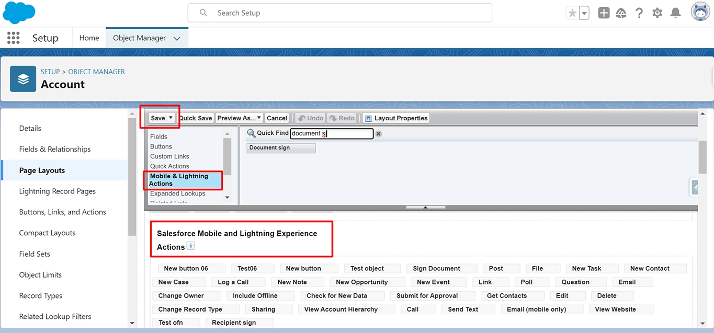This screenshot has width=714, height=333.
Task: Select the Sign Document action
Action: 441,268
